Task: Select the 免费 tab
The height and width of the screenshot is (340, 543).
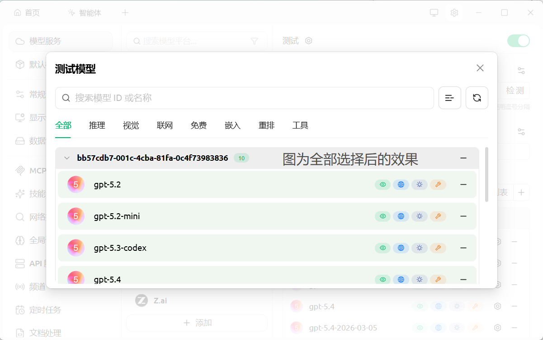Action: [199, 125]
